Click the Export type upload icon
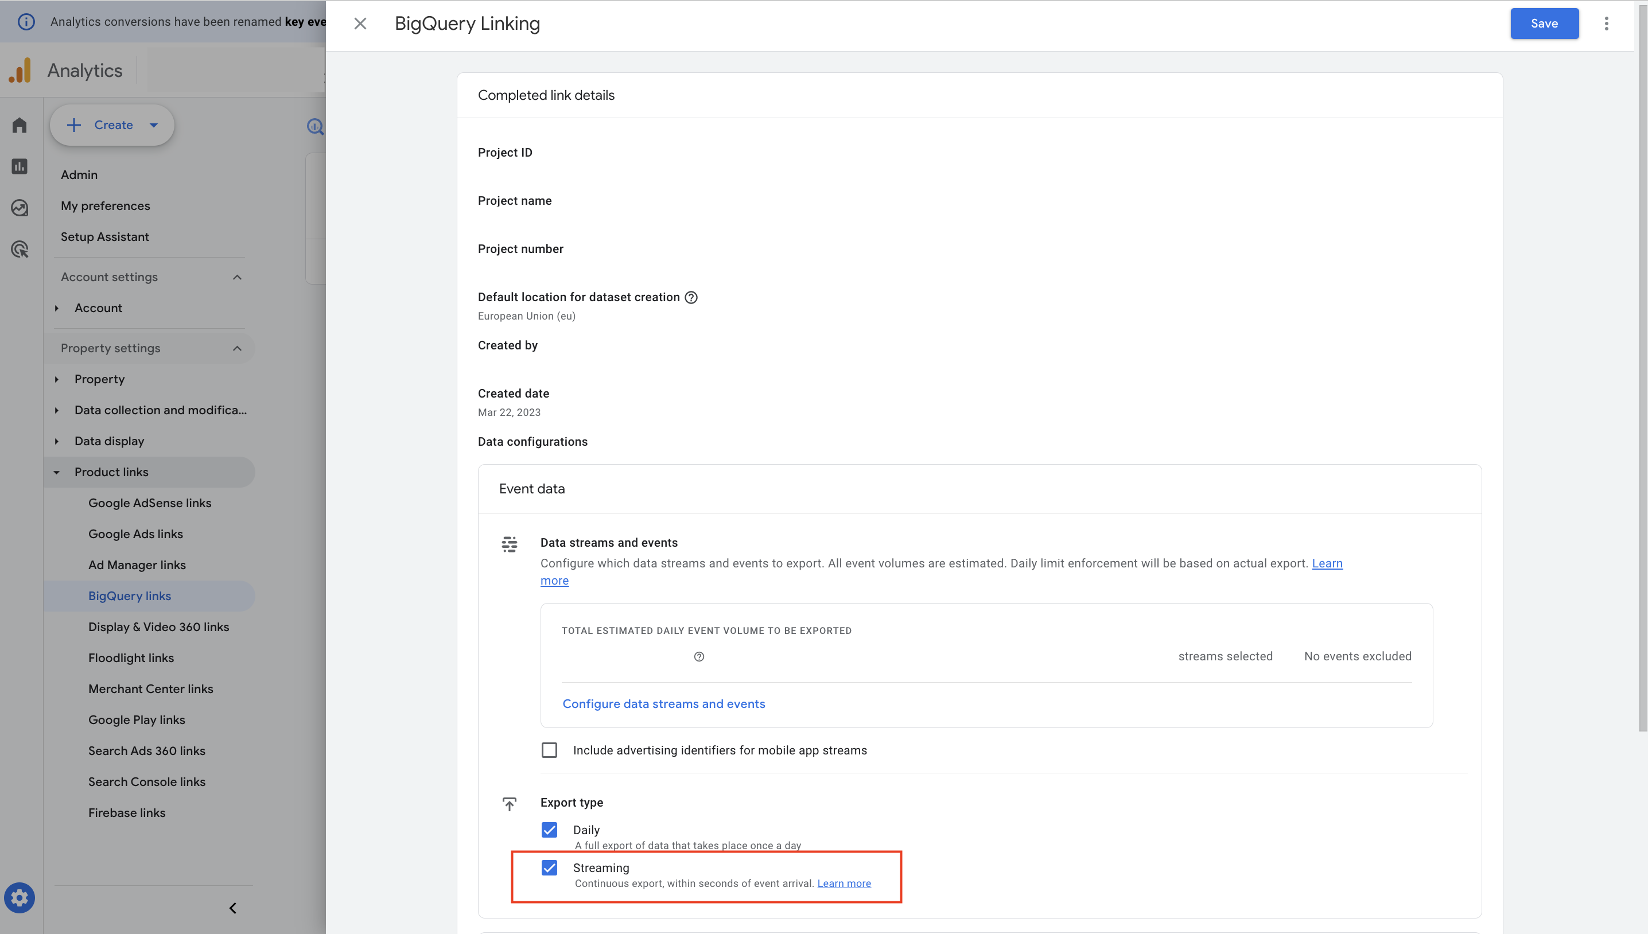 (510, 804)
